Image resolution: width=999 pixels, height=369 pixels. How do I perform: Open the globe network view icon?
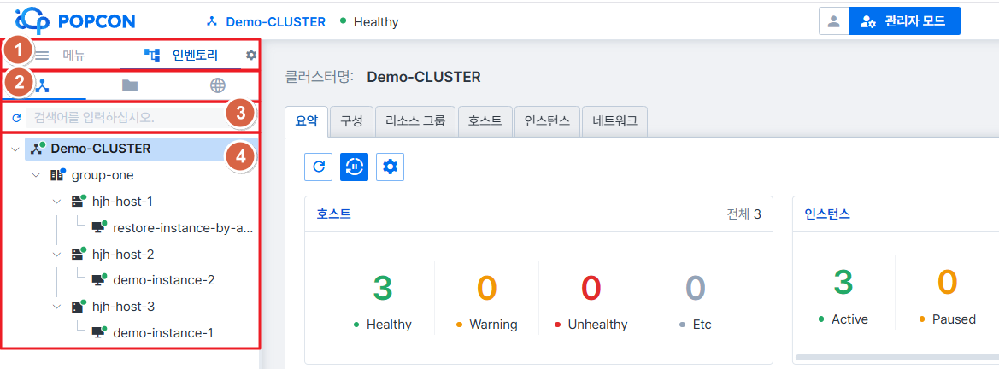click(218, 85)
